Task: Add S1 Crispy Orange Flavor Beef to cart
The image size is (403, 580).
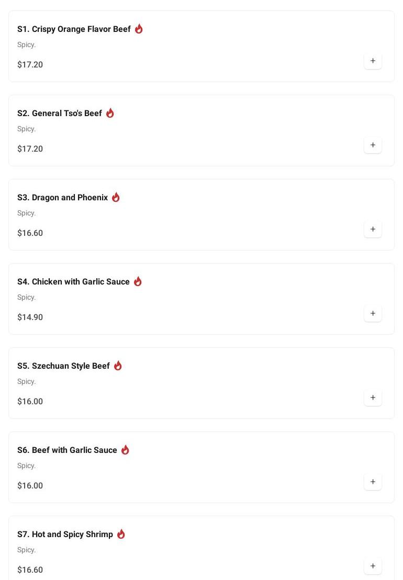Action: pos(373,61)
